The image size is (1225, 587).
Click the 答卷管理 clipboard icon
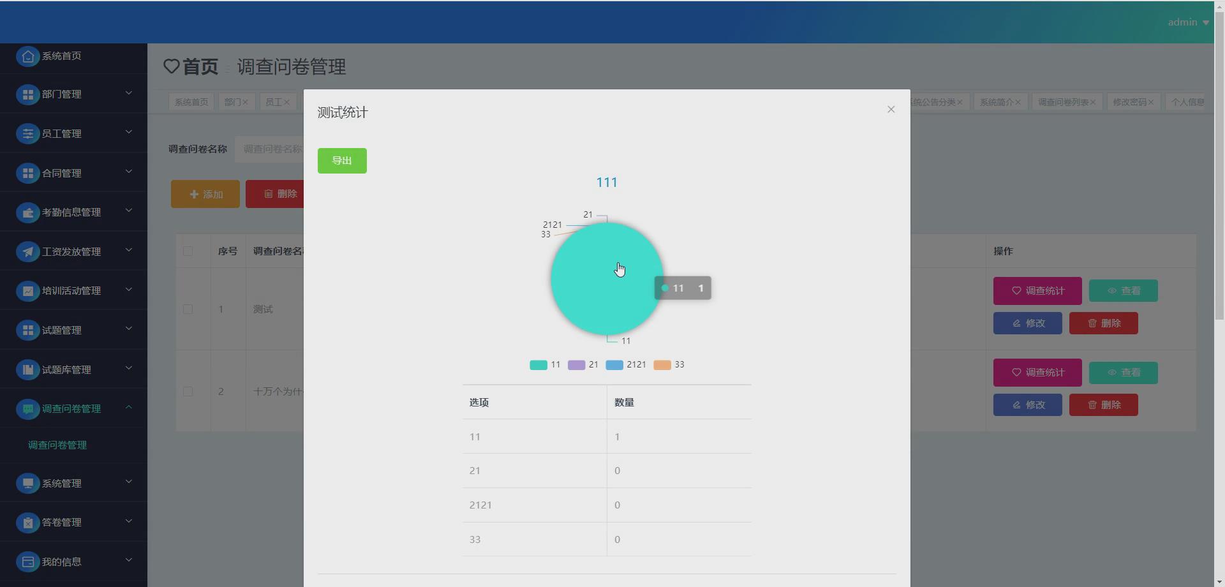coord(27,523)
